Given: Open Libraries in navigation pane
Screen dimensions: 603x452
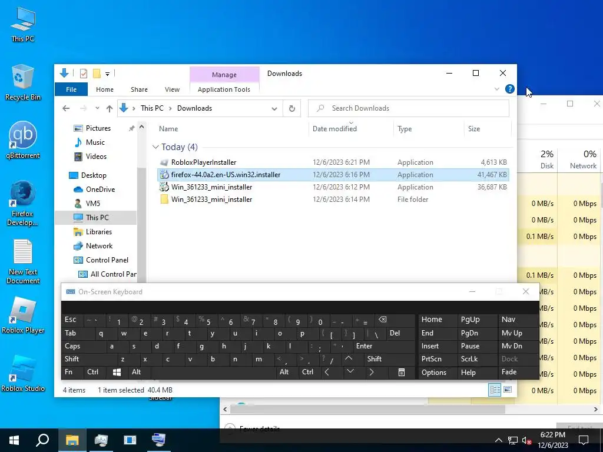Looking at the screenshot, I should coord(98,232).
